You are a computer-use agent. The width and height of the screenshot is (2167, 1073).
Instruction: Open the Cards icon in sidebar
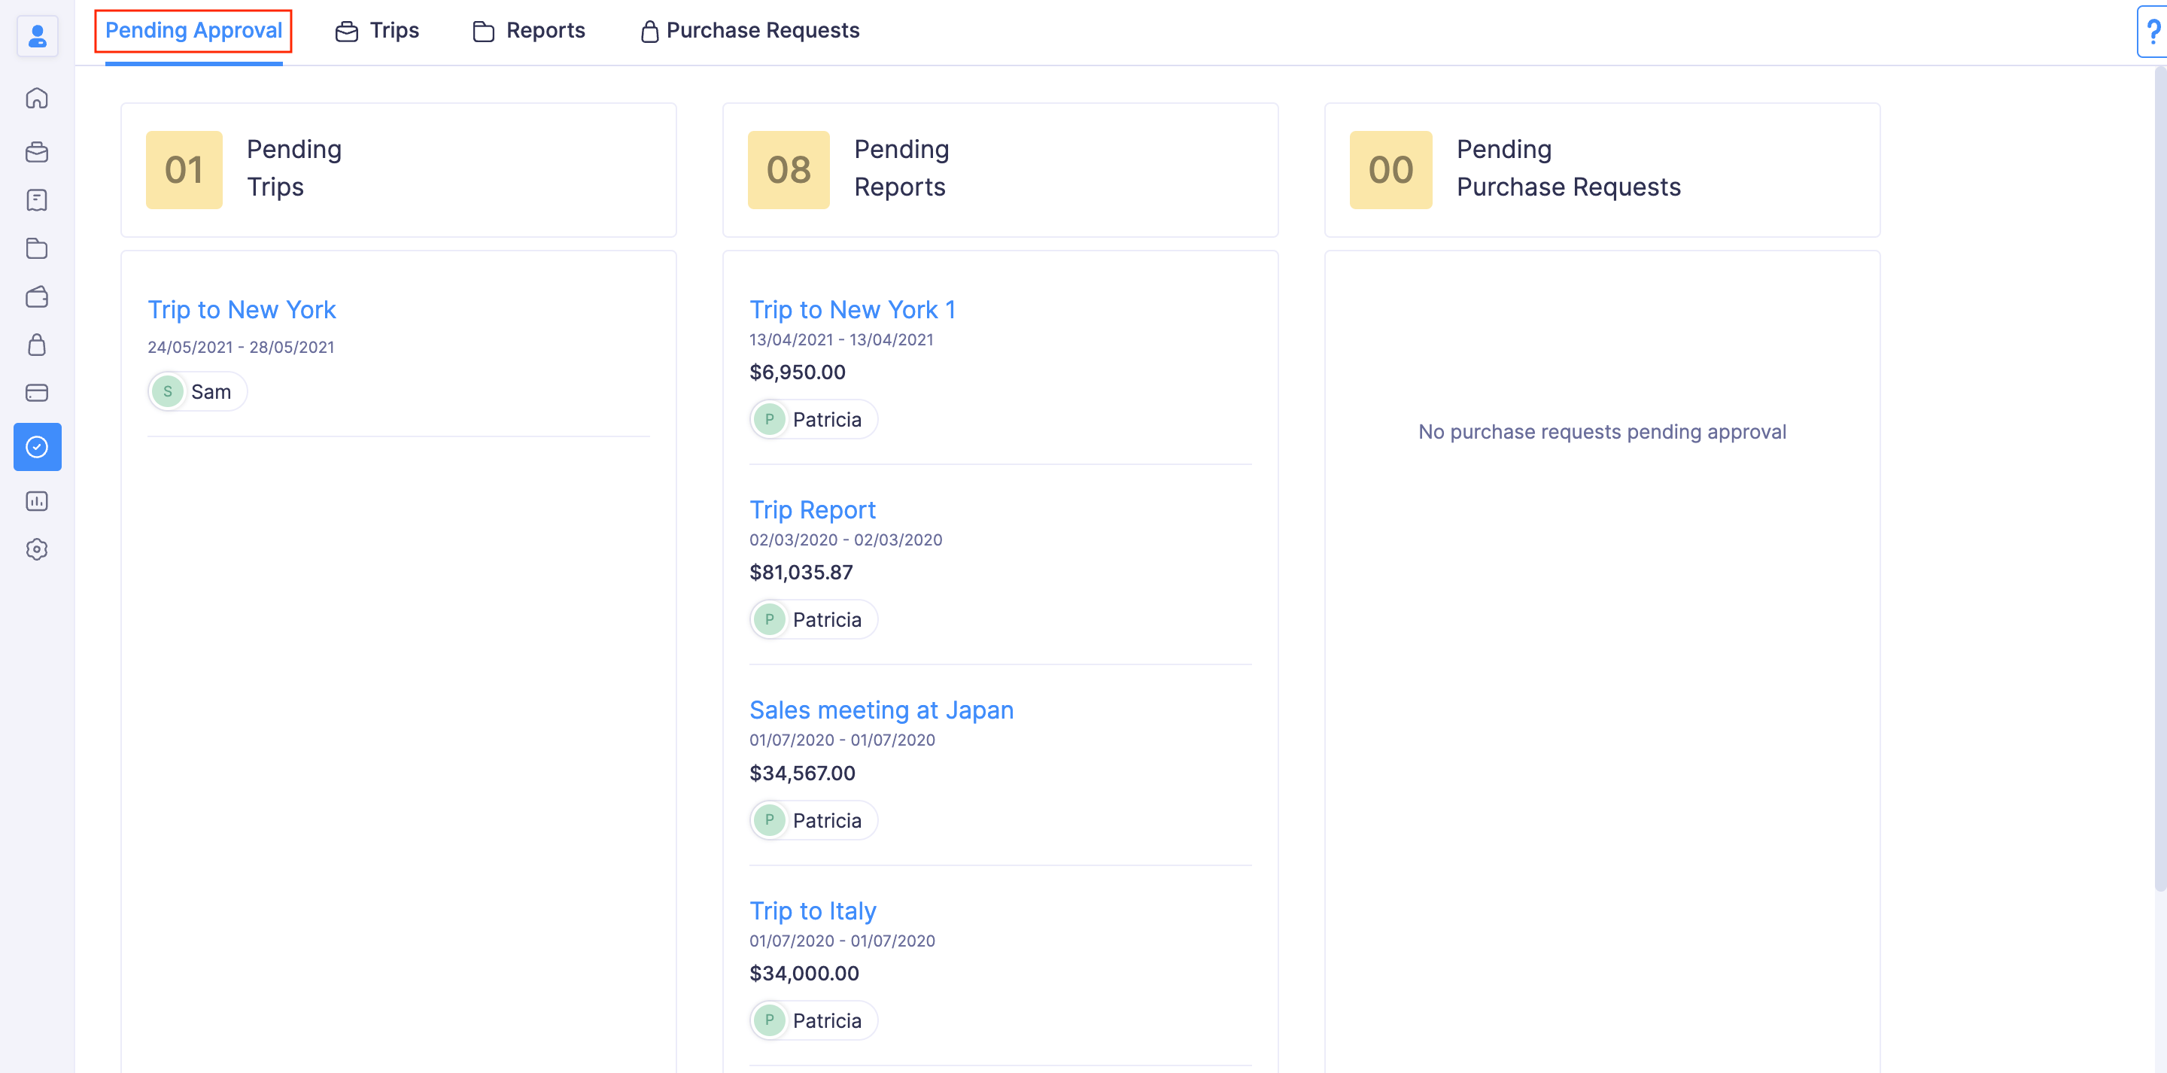click(37, 392)
